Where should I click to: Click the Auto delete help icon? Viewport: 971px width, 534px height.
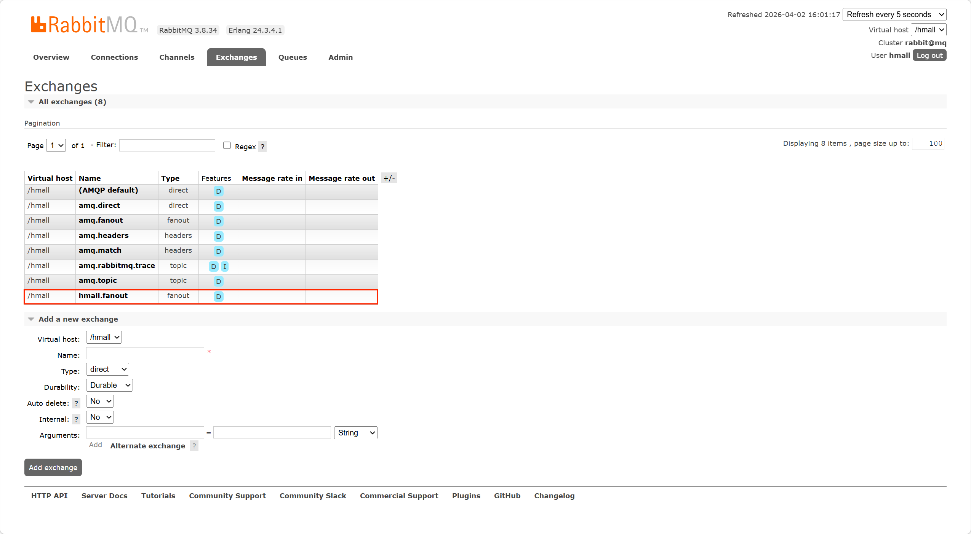(76, 403)
